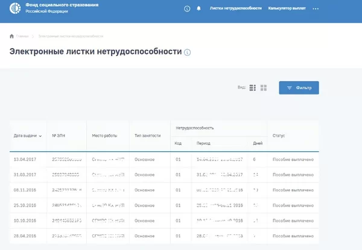
Task: Open the row dated 13.04.2017
Action: [x=25, y=159]
